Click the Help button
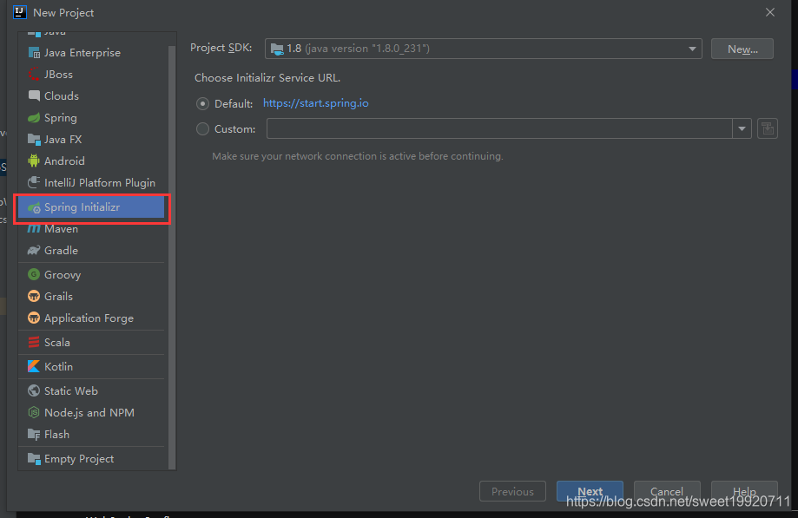 point(744,492)
